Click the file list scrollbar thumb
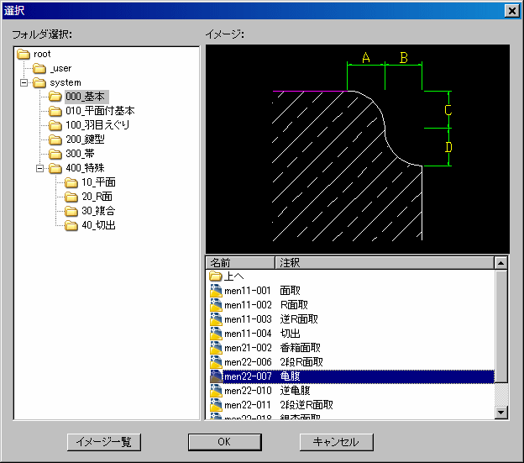This screenshot has width=524, height=463. (x=500, y=326)
